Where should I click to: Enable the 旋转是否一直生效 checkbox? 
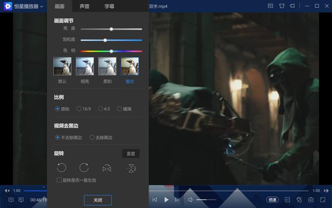[x=59, y=180]
